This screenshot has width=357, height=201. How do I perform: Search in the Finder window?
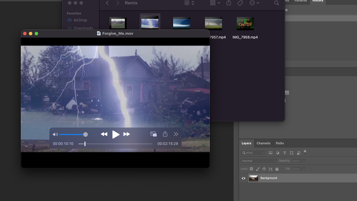(277, 3)
